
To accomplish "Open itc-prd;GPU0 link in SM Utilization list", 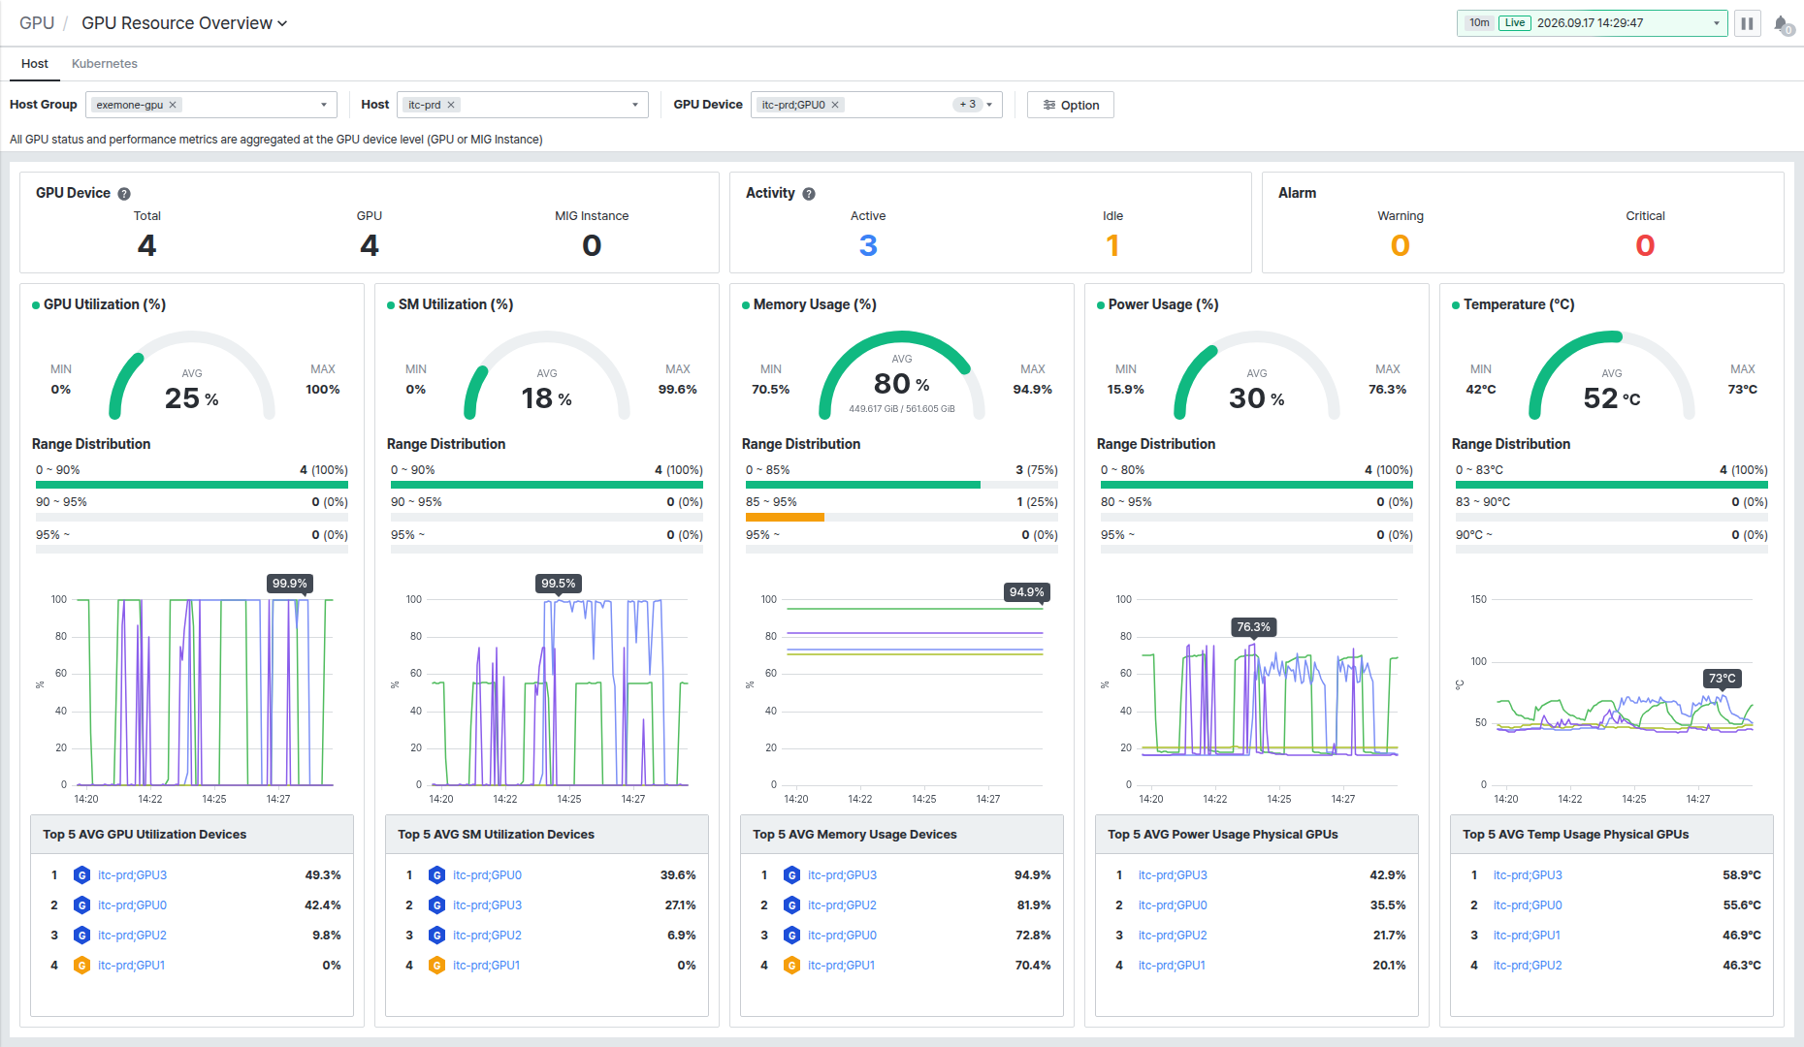I will (487, 875).
